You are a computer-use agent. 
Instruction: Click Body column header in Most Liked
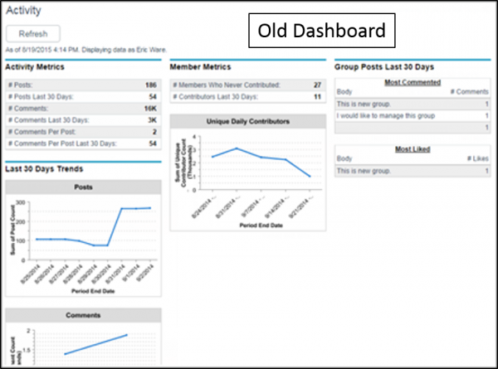pyautogui.click(x=344, y=158)
